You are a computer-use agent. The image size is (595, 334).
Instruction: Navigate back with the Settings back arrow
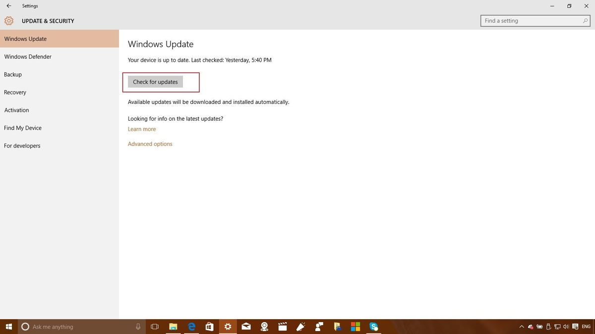(8, 5)
